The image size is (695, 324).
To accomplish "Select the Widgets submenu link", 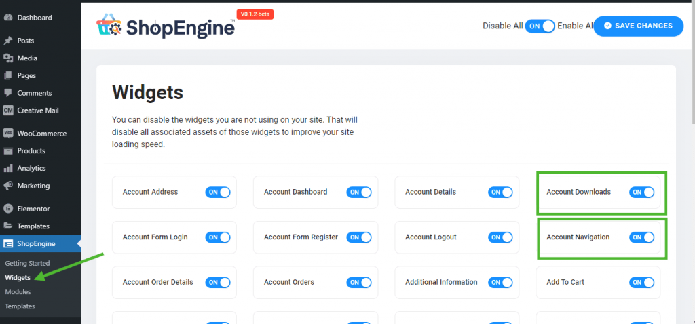I will pos(18,278).
